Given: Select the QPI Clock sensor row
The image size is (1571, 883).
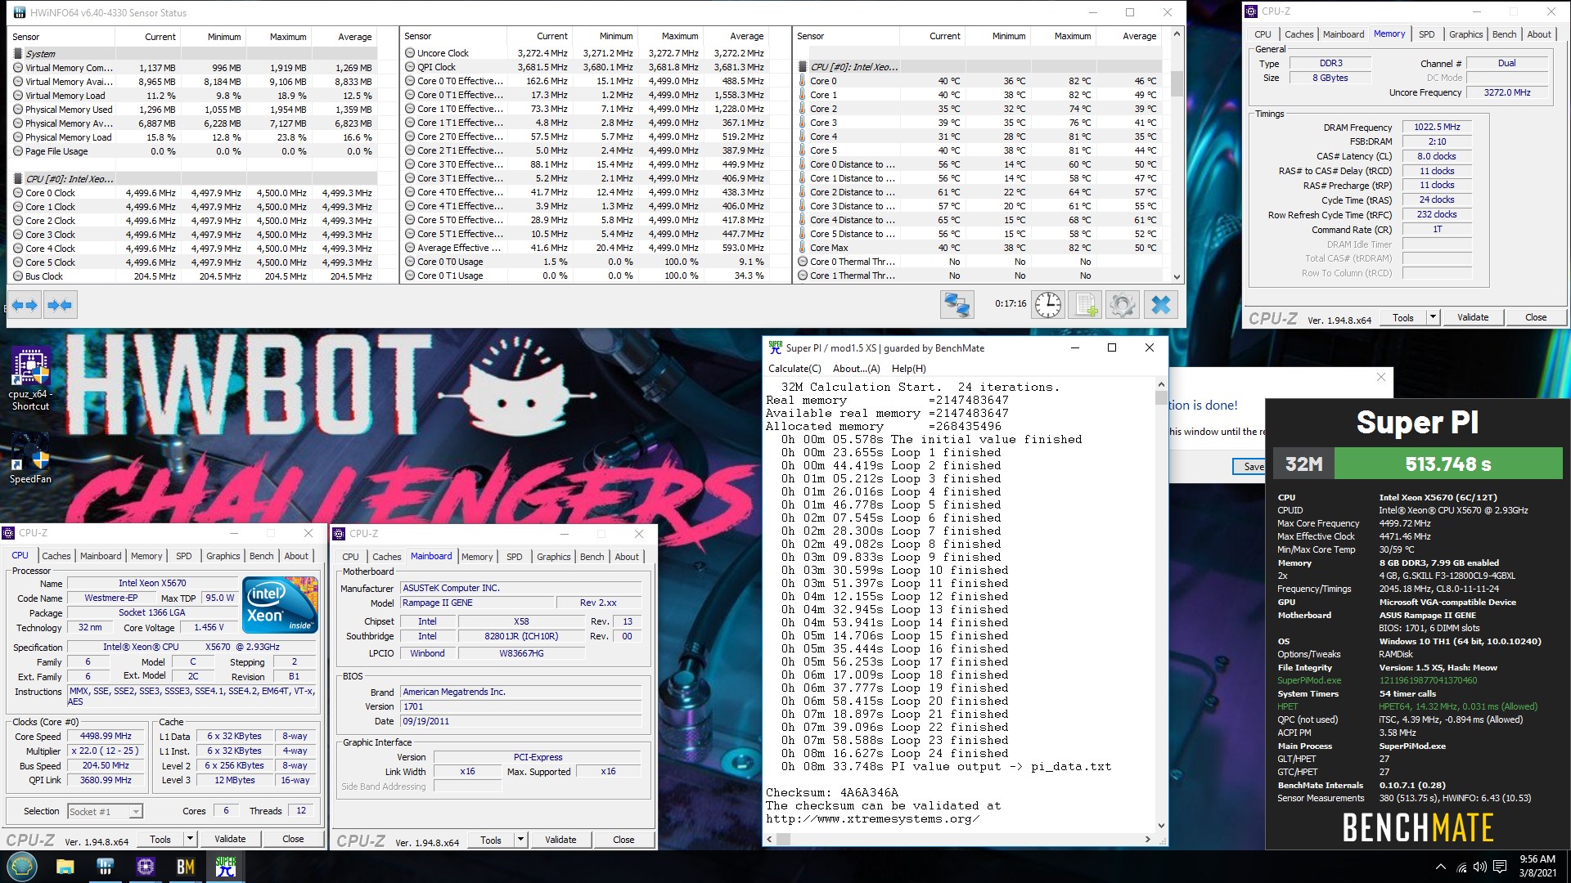Looking at the screenshot, I should pyautogui.click(x=585, y=67).
